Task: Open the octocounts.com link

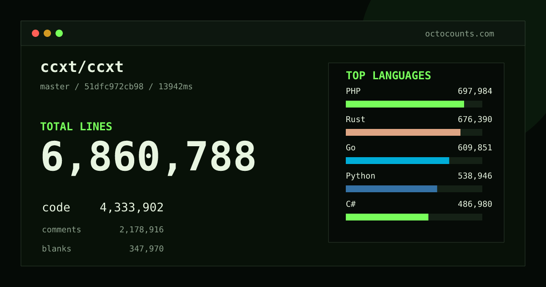Action: 460,34
